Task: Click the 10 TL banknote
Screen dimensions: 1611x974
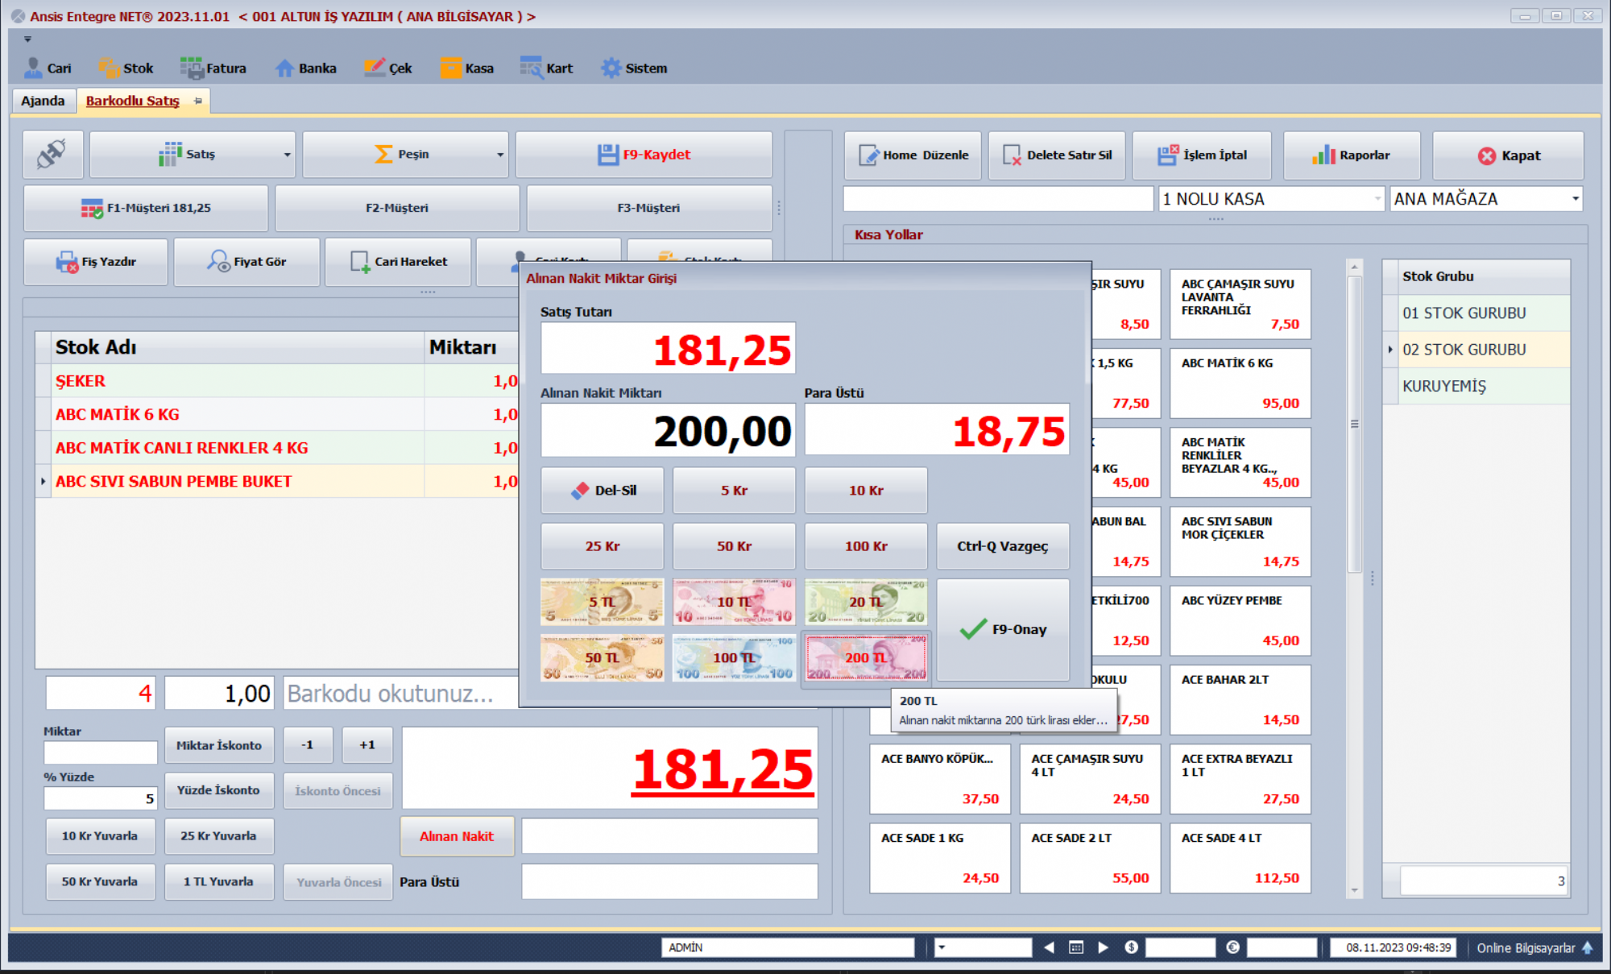Action: click(x=734, y=602)
